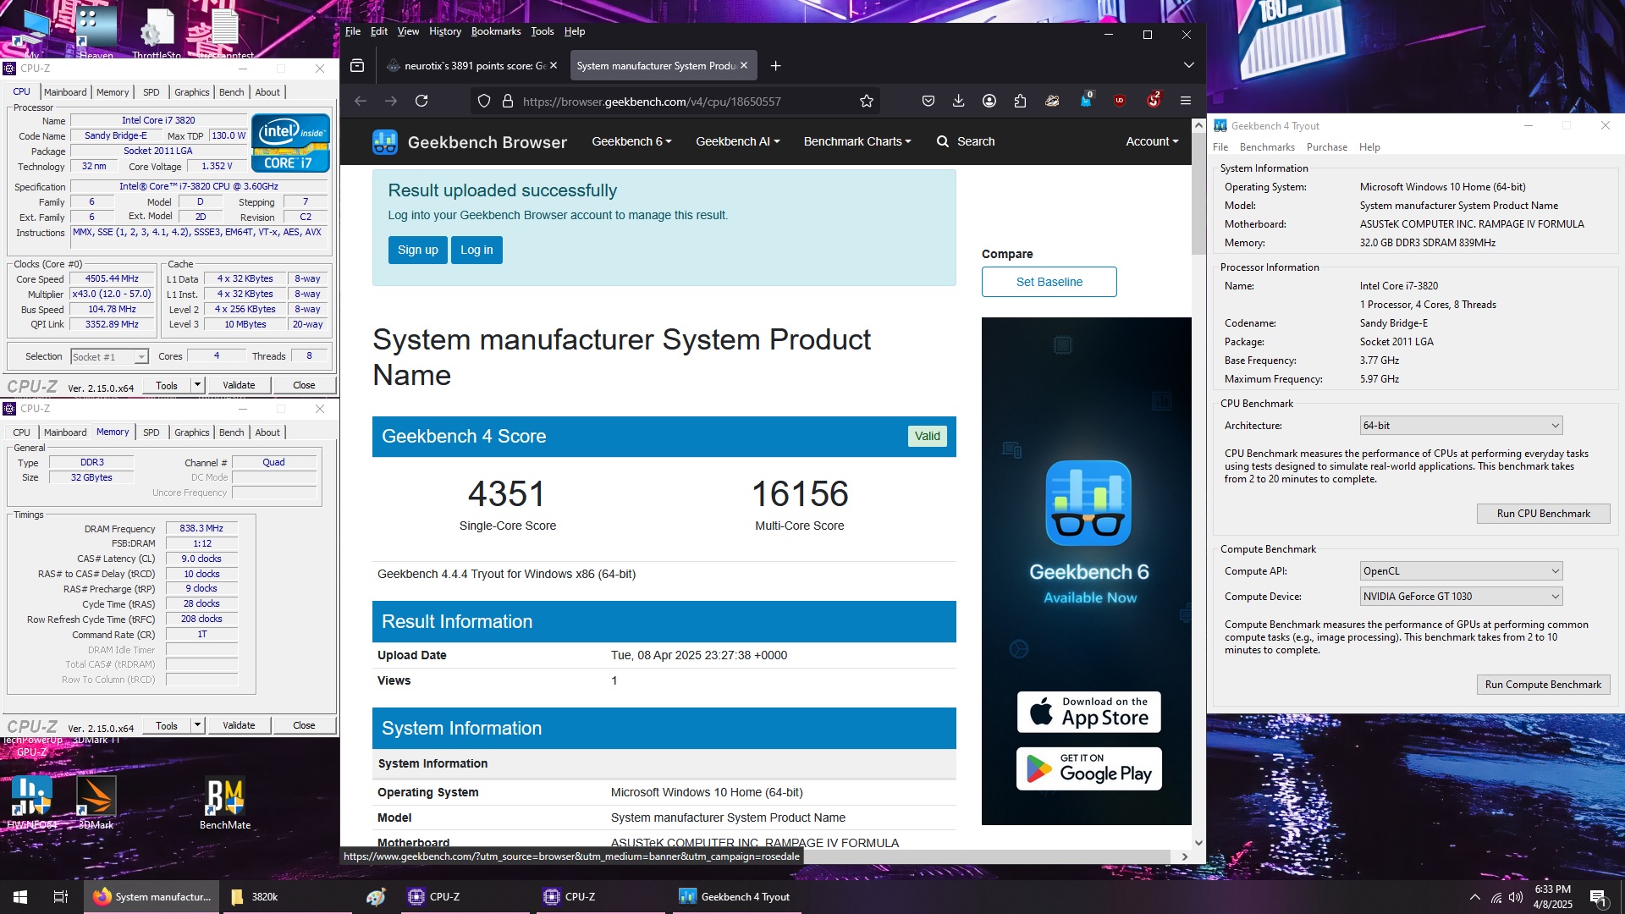
Task: Open the Geekbench AI dropdown menu
Action: pos(738,141)
